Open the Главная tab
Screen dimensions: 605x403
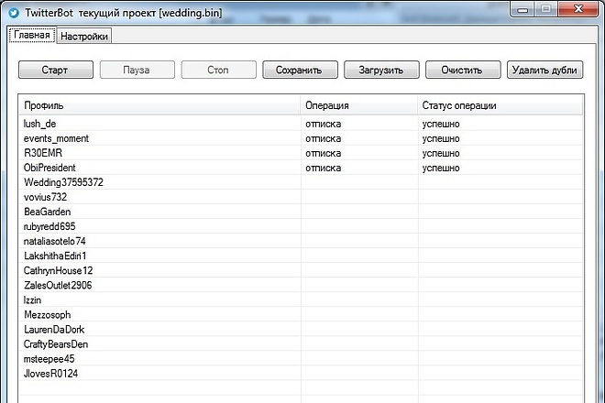(x=32, y=35)
